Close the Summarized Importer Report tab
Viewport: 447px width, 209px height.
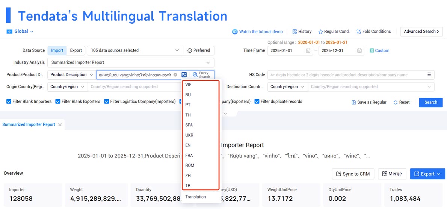pyautogui.click(x=60, y=124)
